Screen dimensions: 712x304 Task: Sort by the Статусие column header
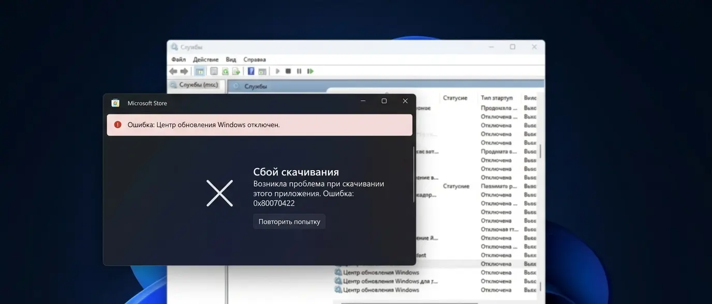[x=455, y=98]
